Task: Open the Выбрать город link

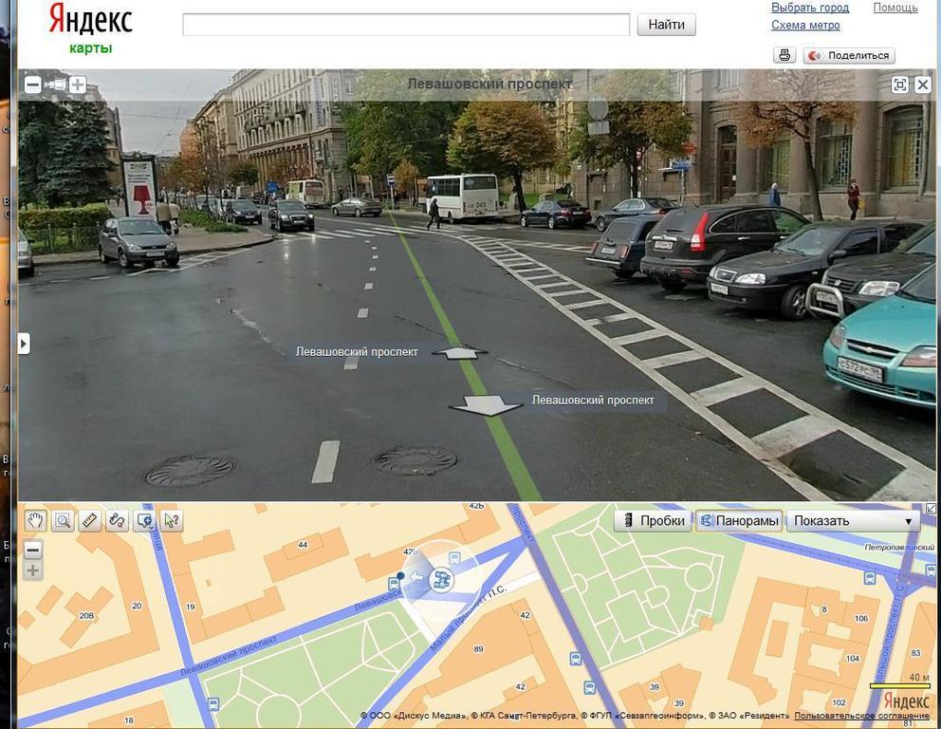Action: tap(810, 8)
